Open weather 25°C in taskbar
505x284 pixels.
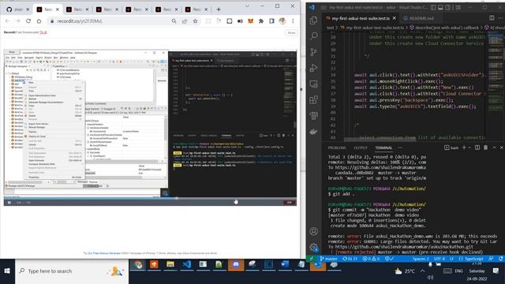(x=405, y=271)
